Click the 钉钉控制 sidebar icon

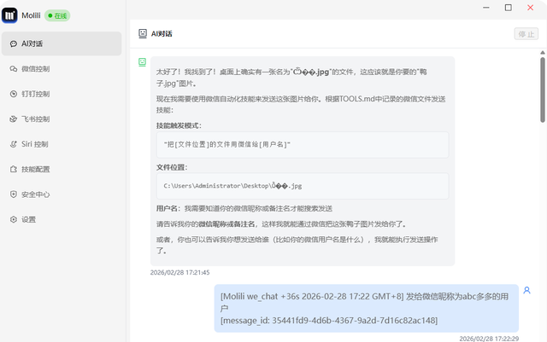pyautogui.click(x=13, y=94)
